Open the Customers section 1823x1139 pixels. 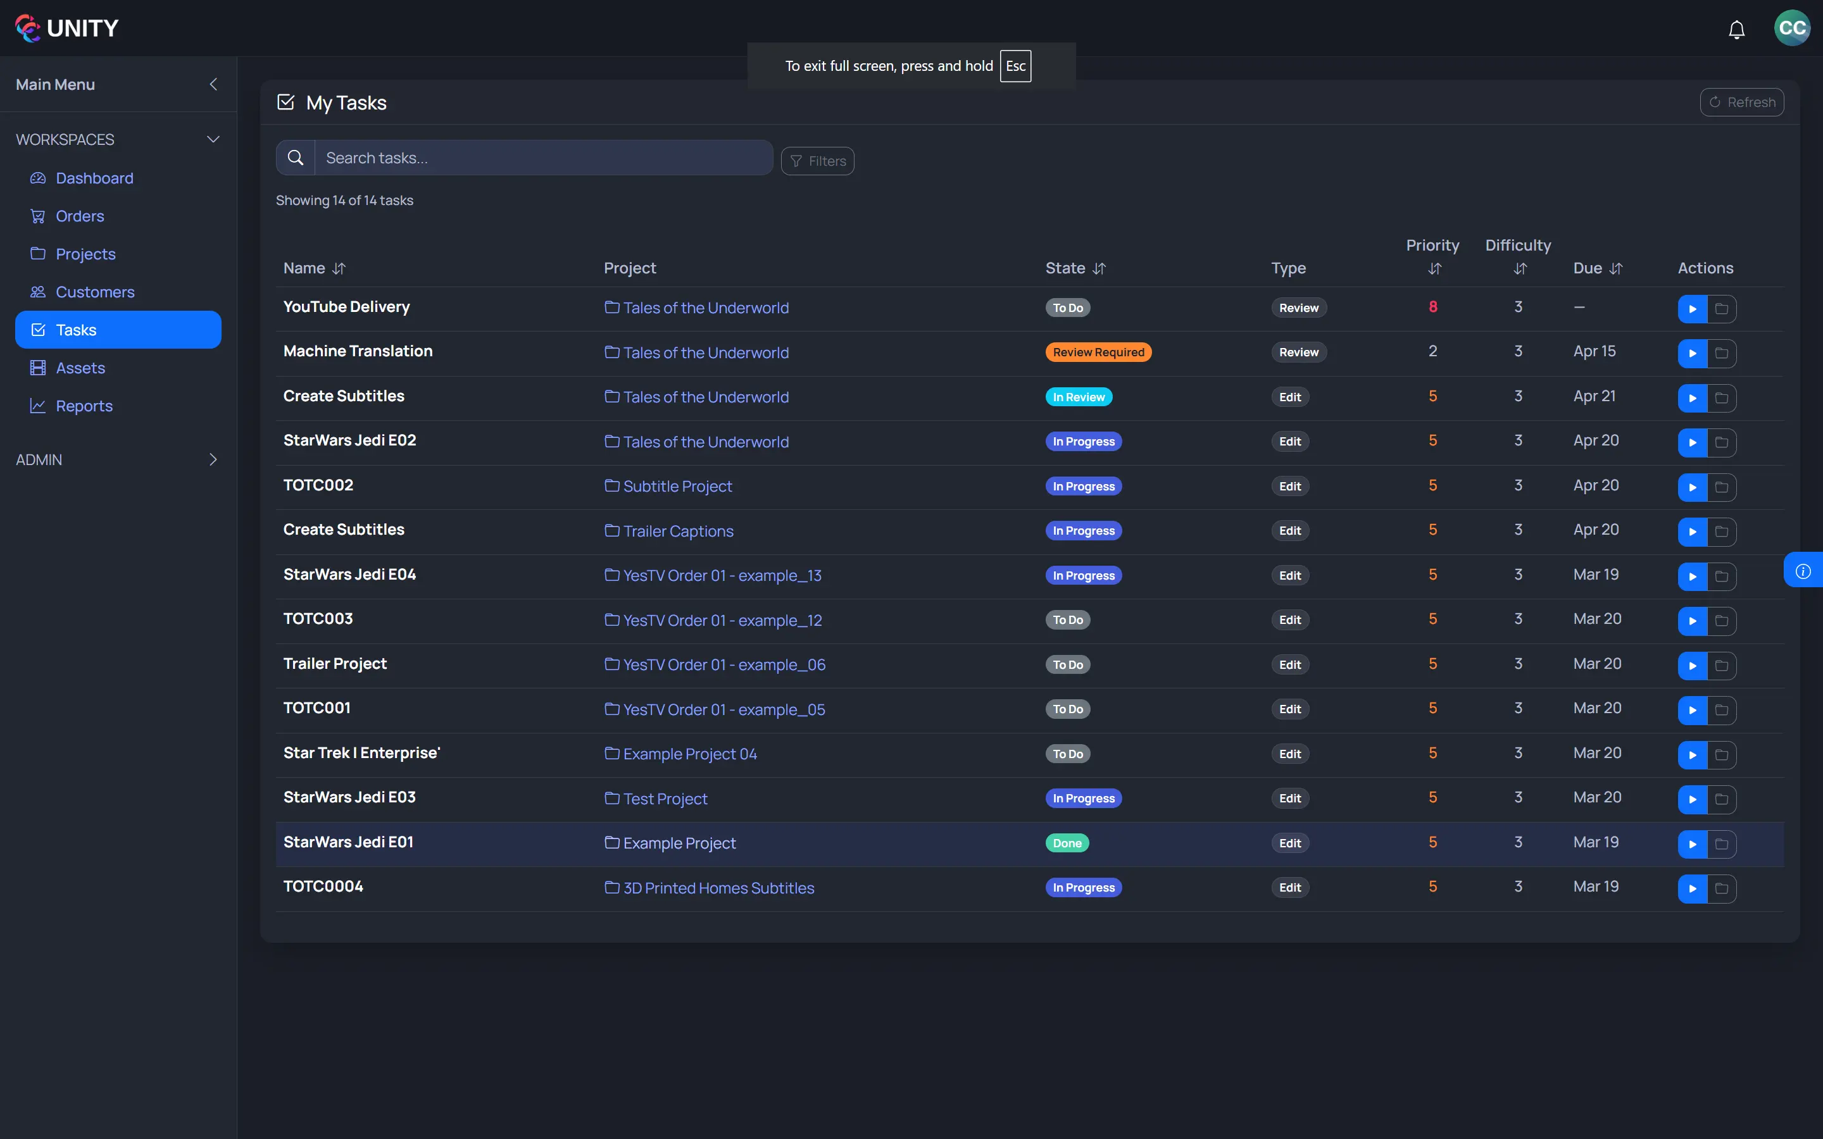95,292
